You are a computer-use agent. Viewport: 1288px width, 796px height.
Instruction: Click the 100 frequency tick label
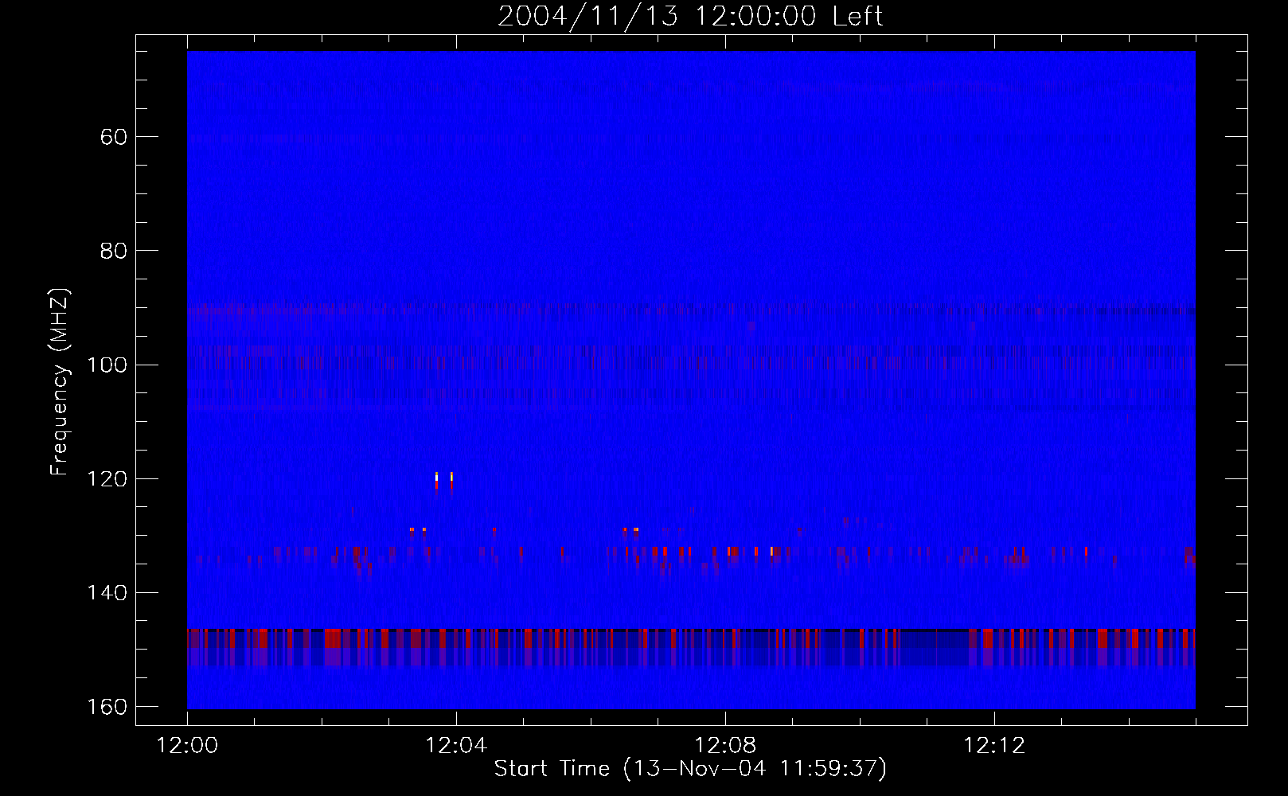(107, 365)
